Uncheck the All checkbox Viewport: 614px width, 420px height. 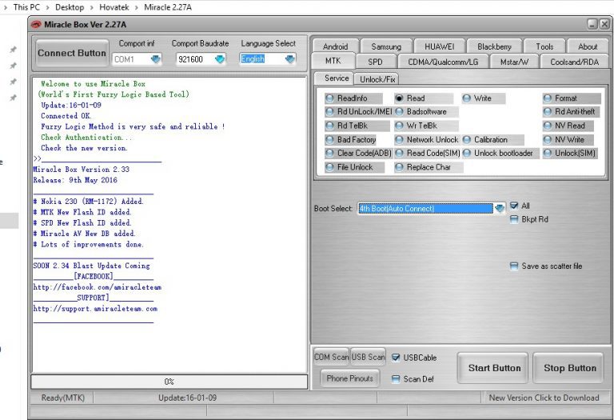[514, 206]
